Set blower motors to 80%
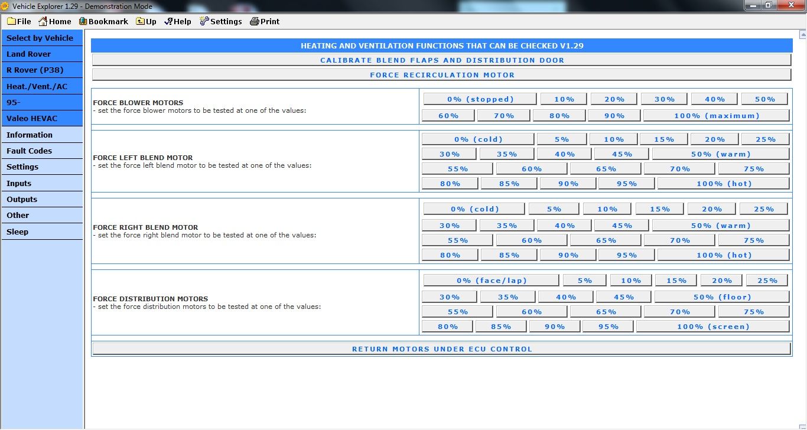This screenshot has height=430, width=807. 559,116
